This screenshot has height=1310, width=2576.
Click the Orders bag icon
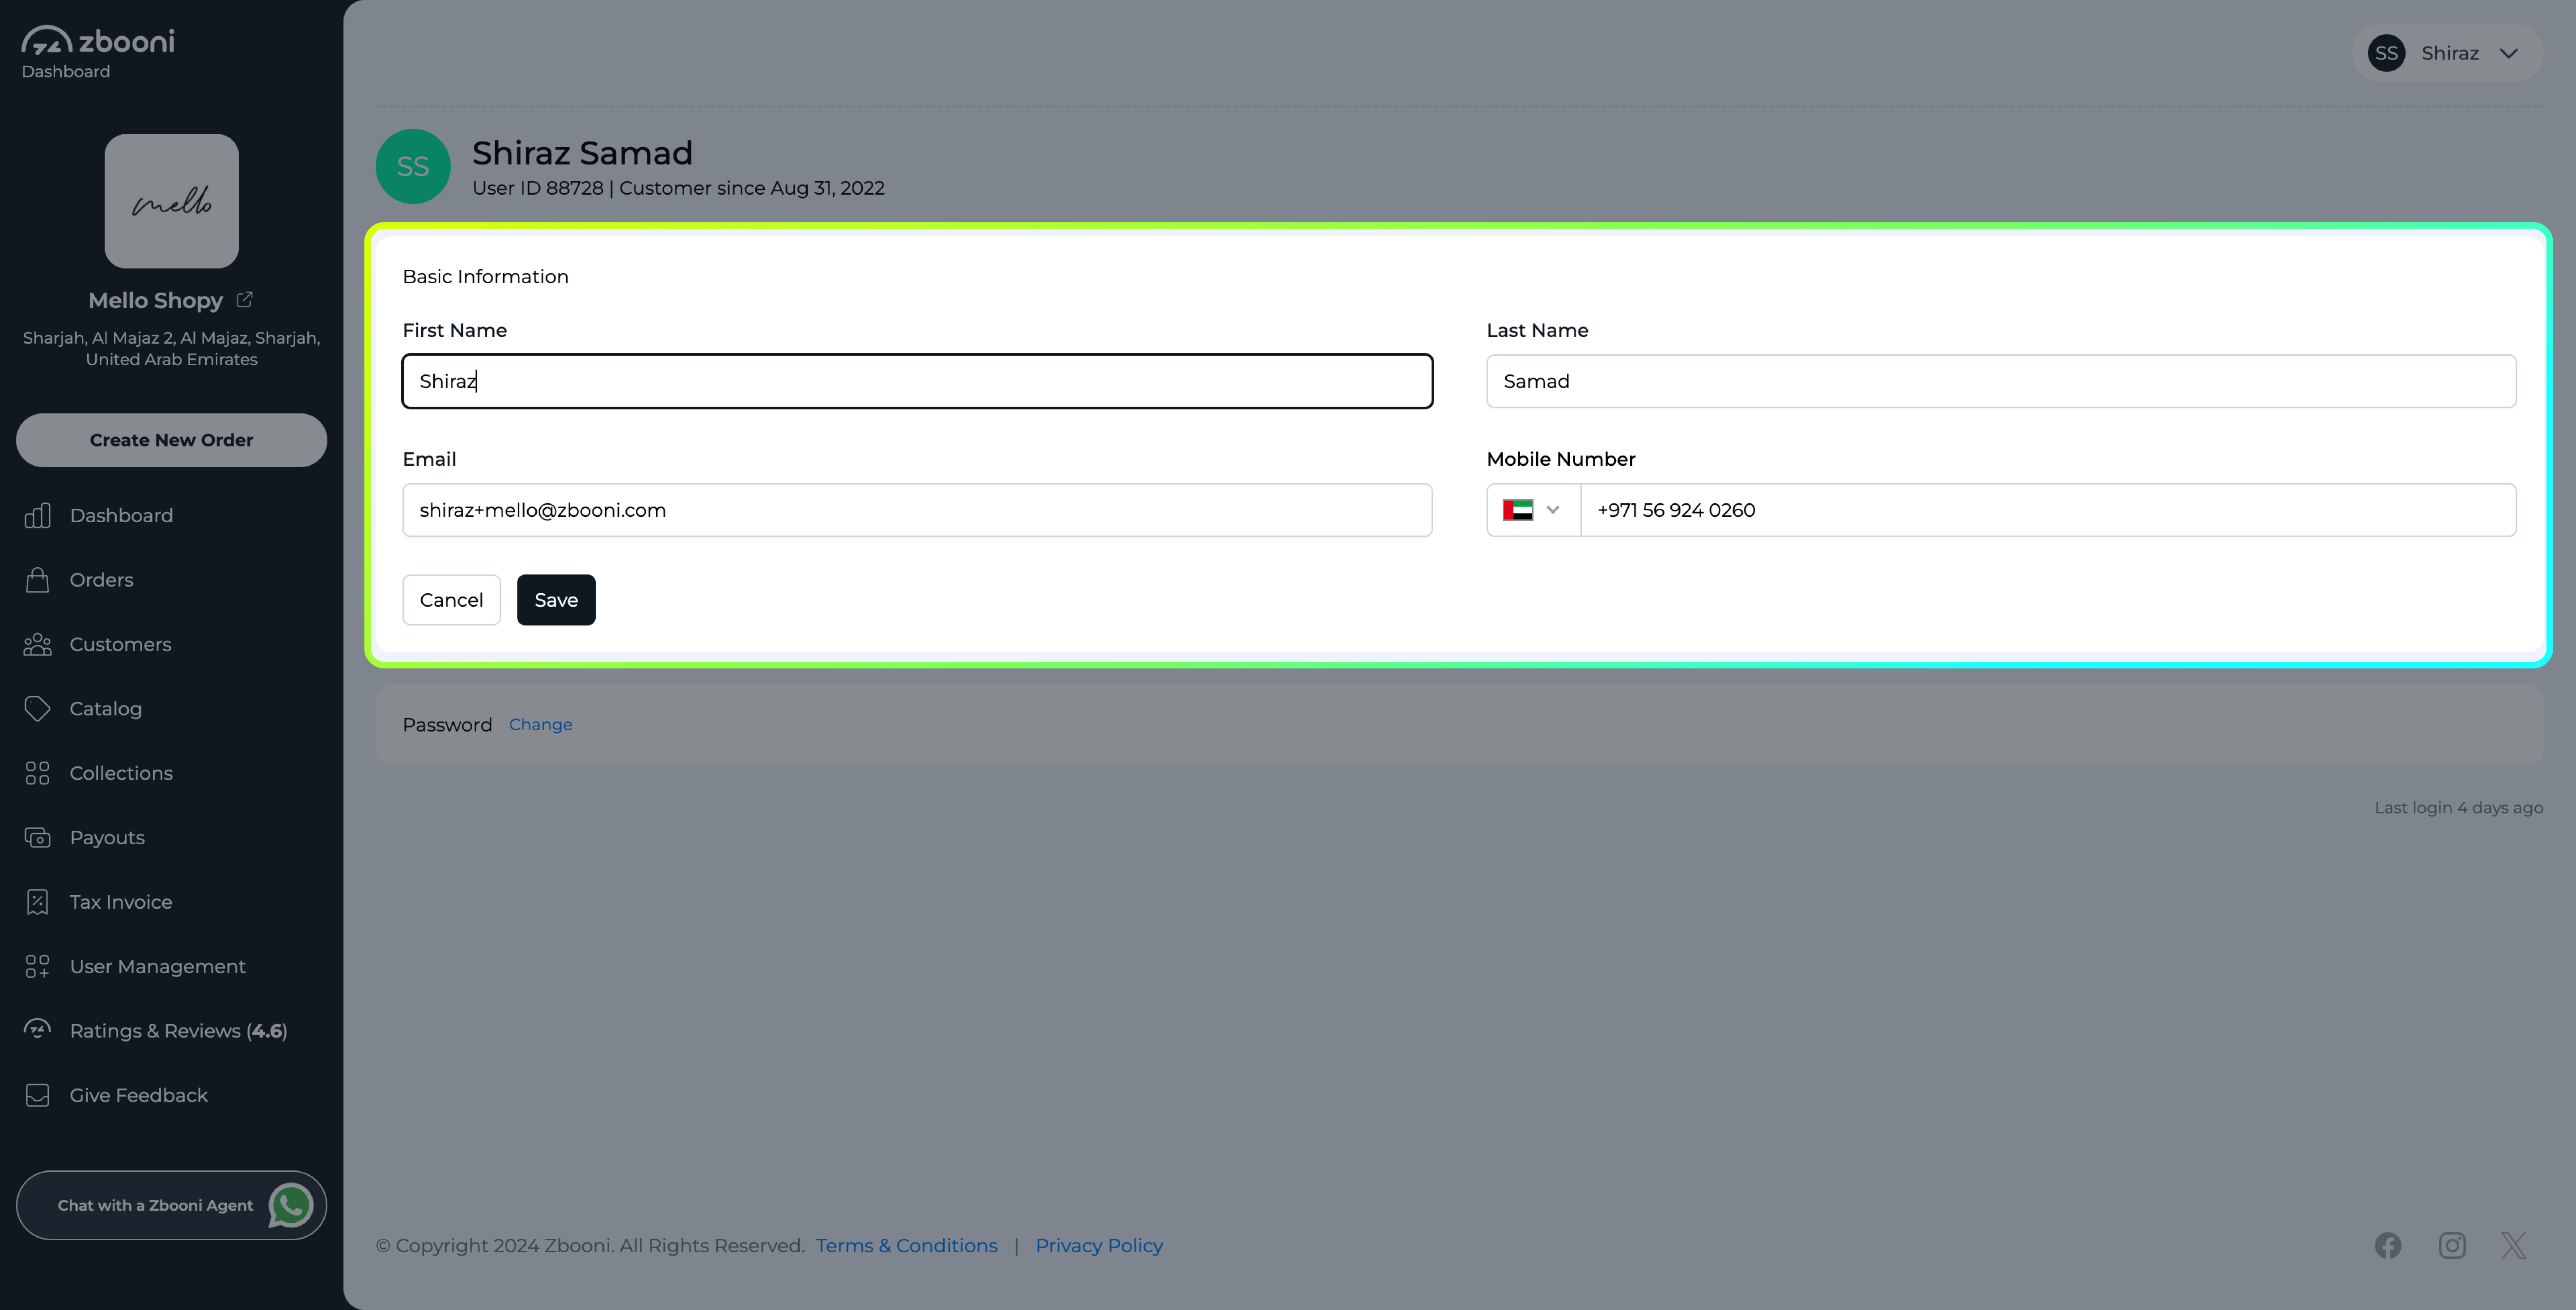(x=38, y=579)
